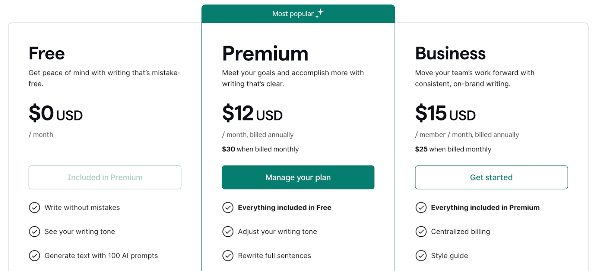Click the sparkle icon in Most popular banner

coord(320,13)
